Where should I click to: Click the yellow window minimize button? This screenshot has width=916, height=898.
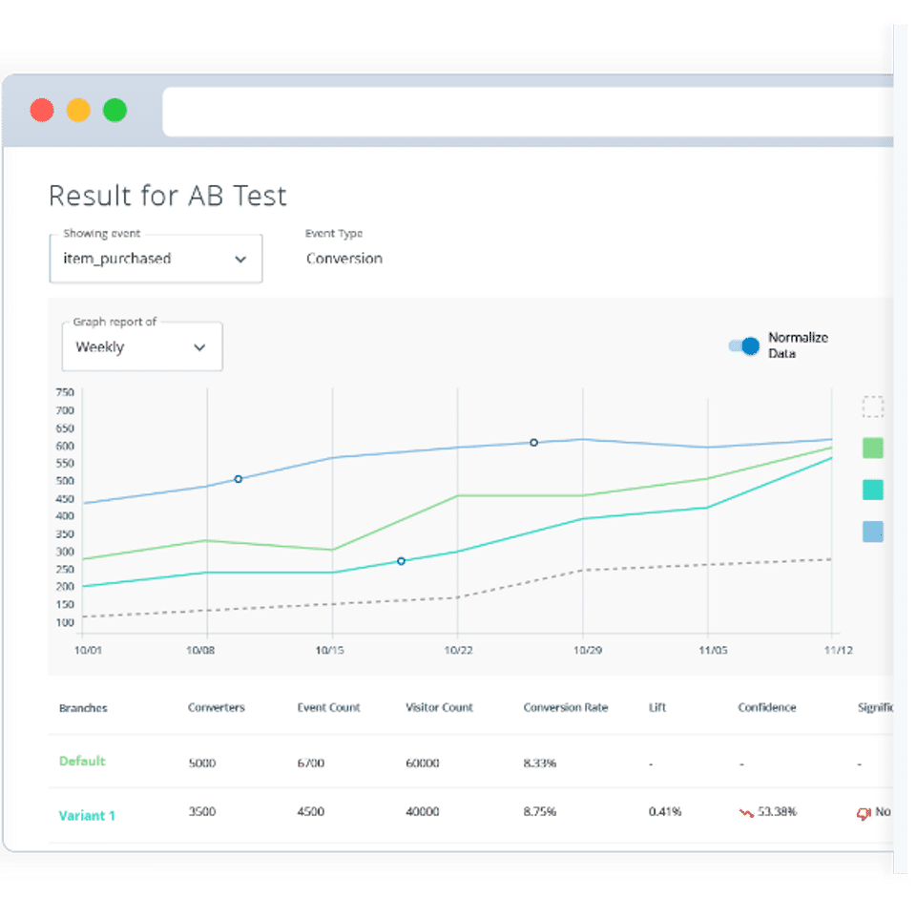78,110
